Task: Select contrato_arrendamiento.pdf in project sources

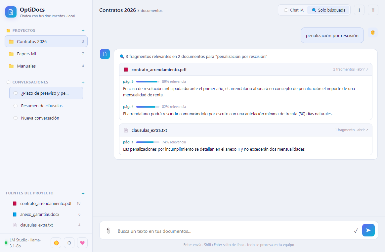Action: pyautogui.click(x=46, y=204)
